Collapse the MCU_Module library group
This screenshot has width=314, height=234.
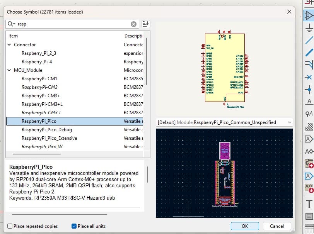pos(9,70)
